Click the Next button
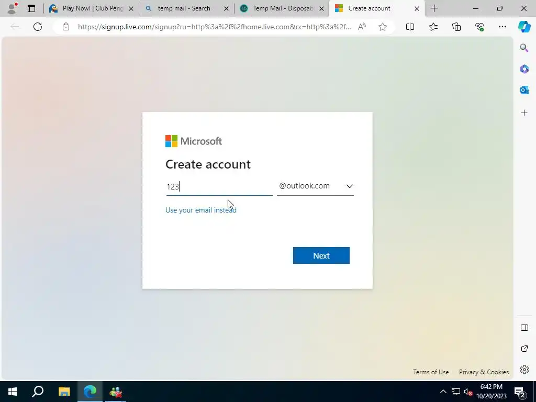 click(321, 255)
